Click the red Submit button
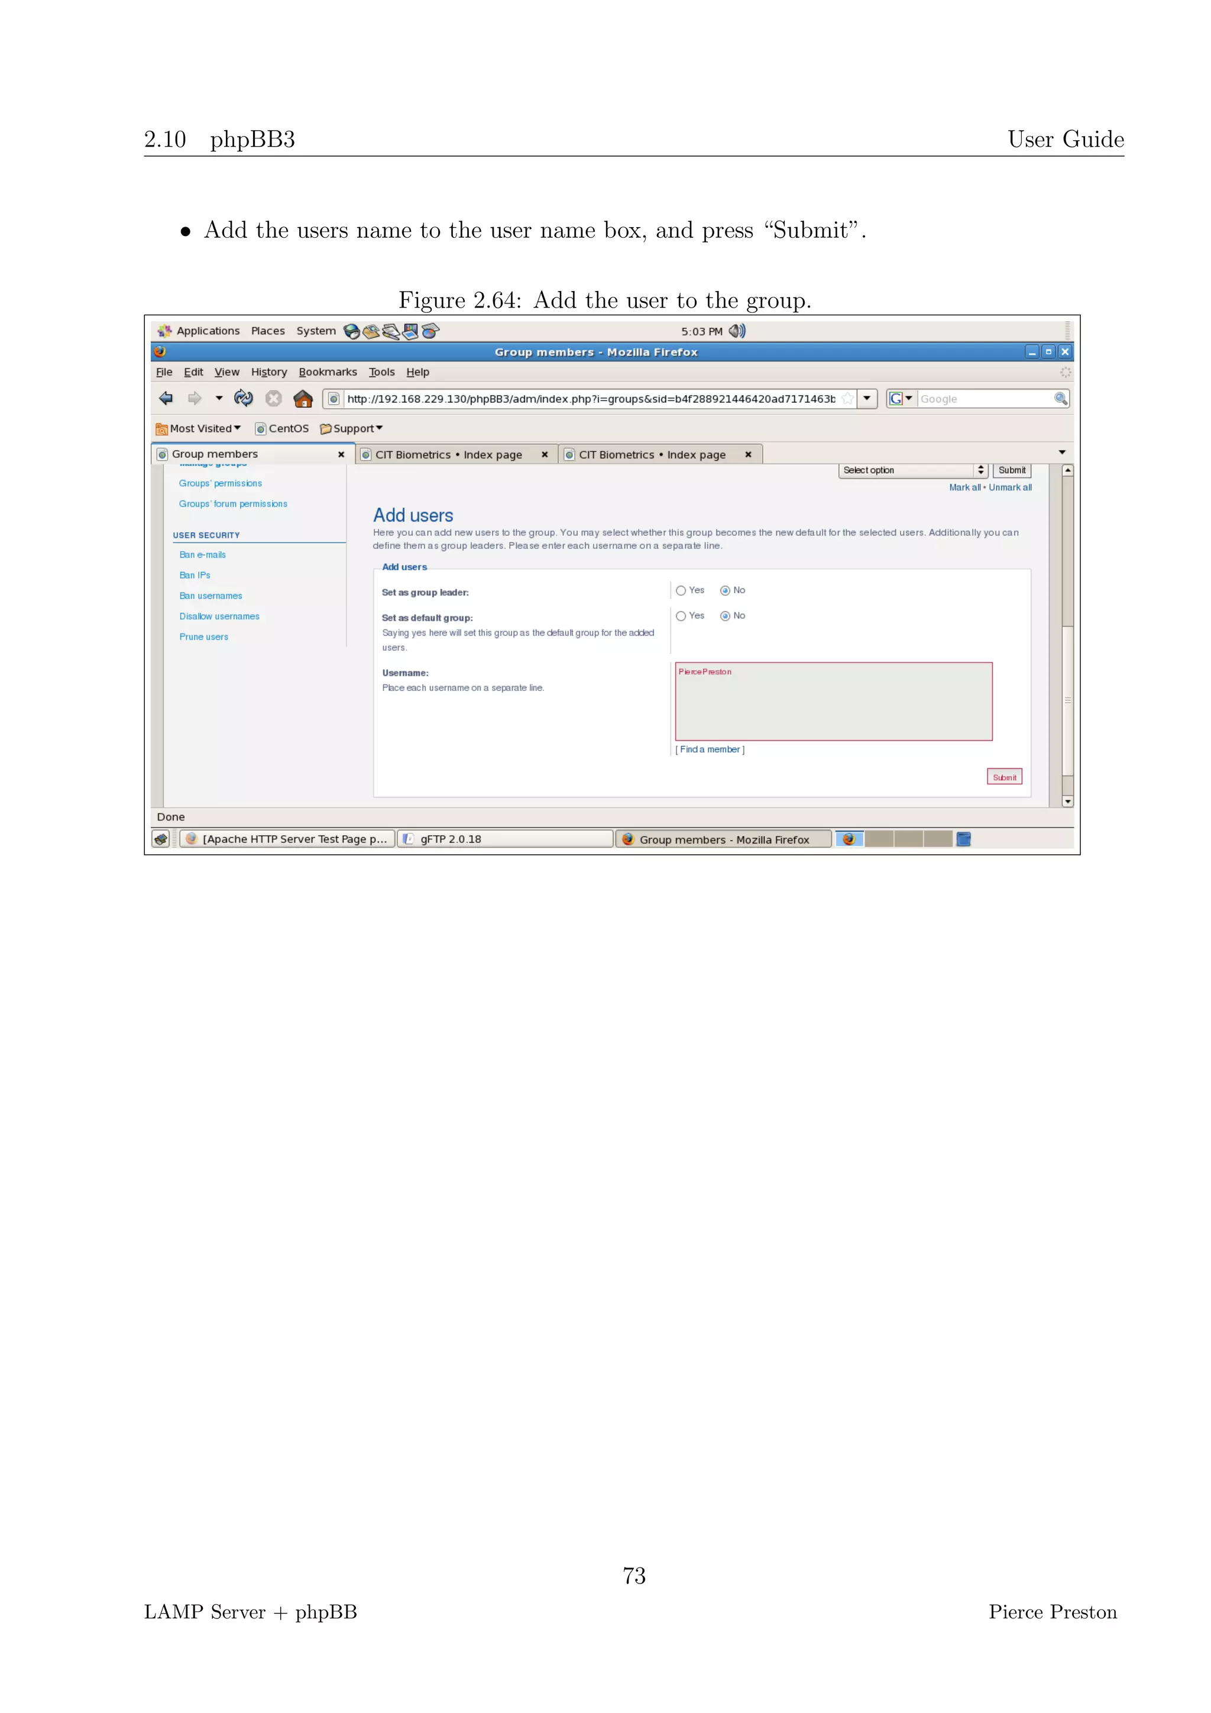Viewport: 1211px width, 1713px height. point(1003,777)
